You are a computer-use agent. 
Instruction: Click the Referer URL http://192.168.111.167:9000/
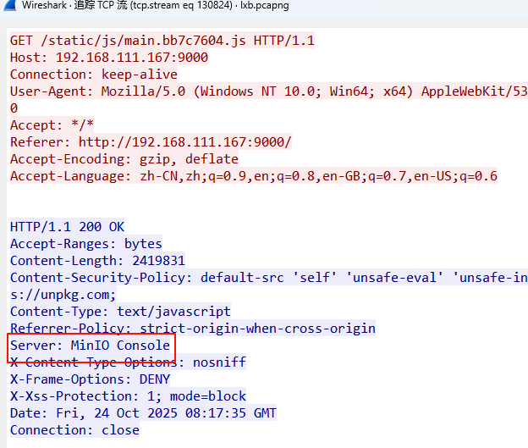pyautogui.click(x=184, y=142)
